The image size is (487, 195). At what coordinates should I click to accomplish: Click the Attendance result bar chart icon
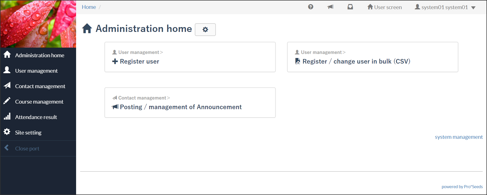click(7, 116)
